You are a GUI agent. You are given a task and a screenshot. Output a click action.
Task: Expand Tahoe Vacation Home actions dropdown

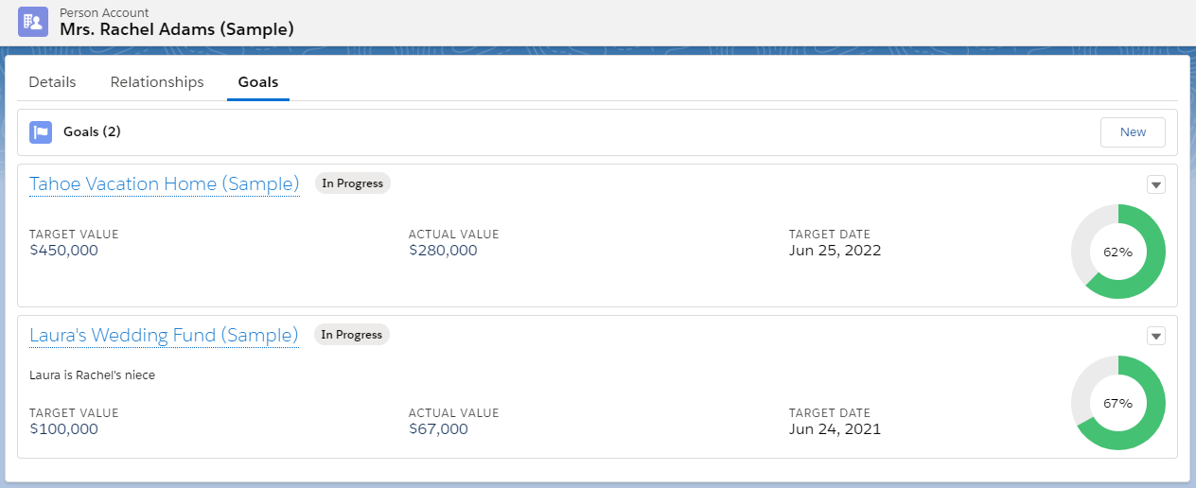tap(1155, 185)
